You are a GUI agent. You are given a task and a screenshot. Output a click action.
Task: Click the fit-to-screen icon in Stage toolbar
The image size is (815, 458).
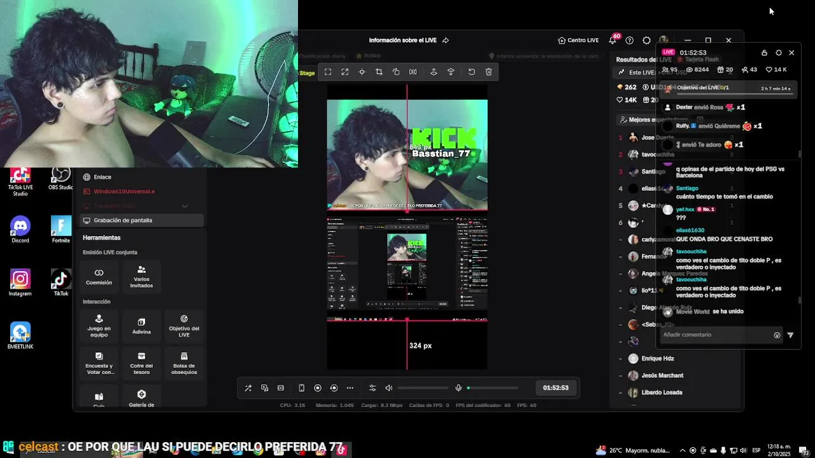(328, 72)
